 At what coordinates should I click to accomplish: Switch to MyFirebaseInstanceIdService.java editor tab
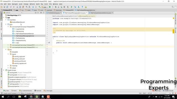101,13
